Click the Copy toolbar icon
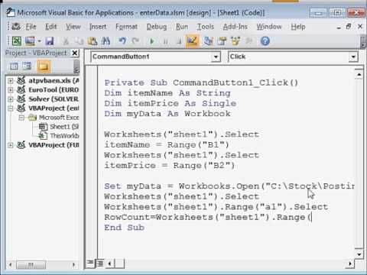Screen dimensions: 367x275 [79, 41]
